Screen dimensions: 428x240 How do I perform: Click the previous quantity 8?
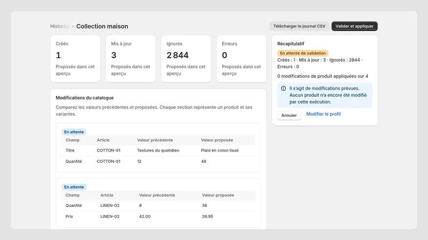click(x=140, y=205)
